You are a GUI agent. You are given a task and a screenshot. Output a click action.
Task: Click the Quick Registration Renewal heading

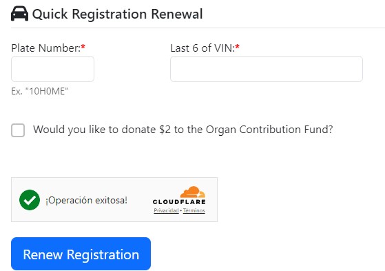(x=117, y=14)
